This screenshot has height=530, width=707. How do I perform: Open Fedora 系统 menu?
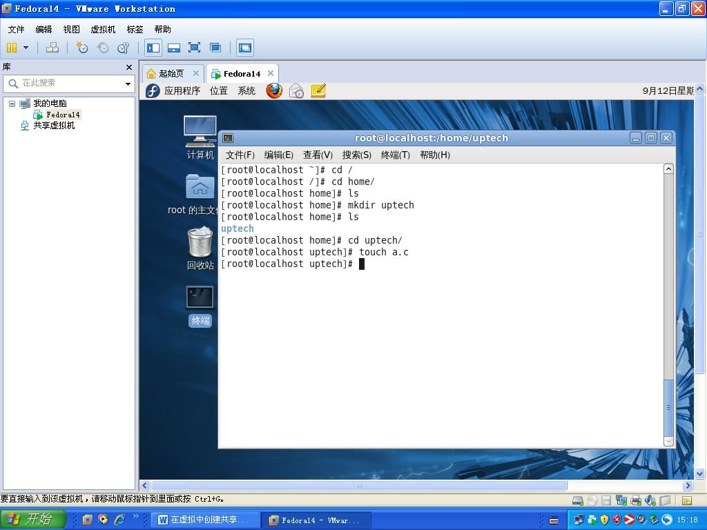[x=246, y=90]
